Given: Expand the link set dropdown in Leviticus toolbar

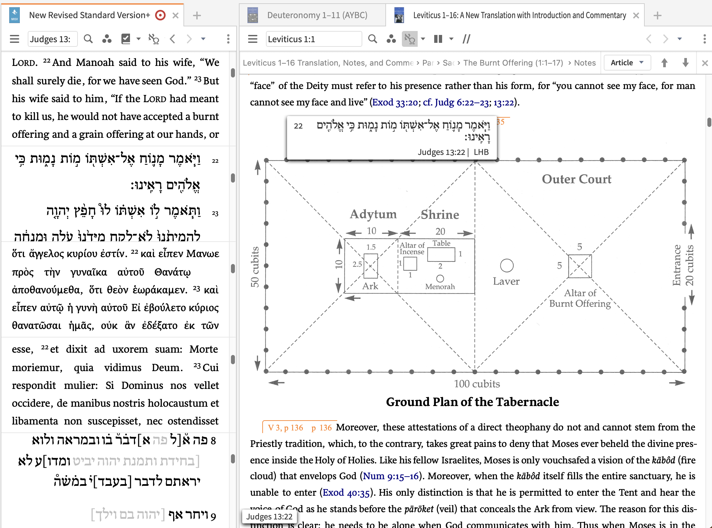Looking at the screenshot, I should [423, 39].
